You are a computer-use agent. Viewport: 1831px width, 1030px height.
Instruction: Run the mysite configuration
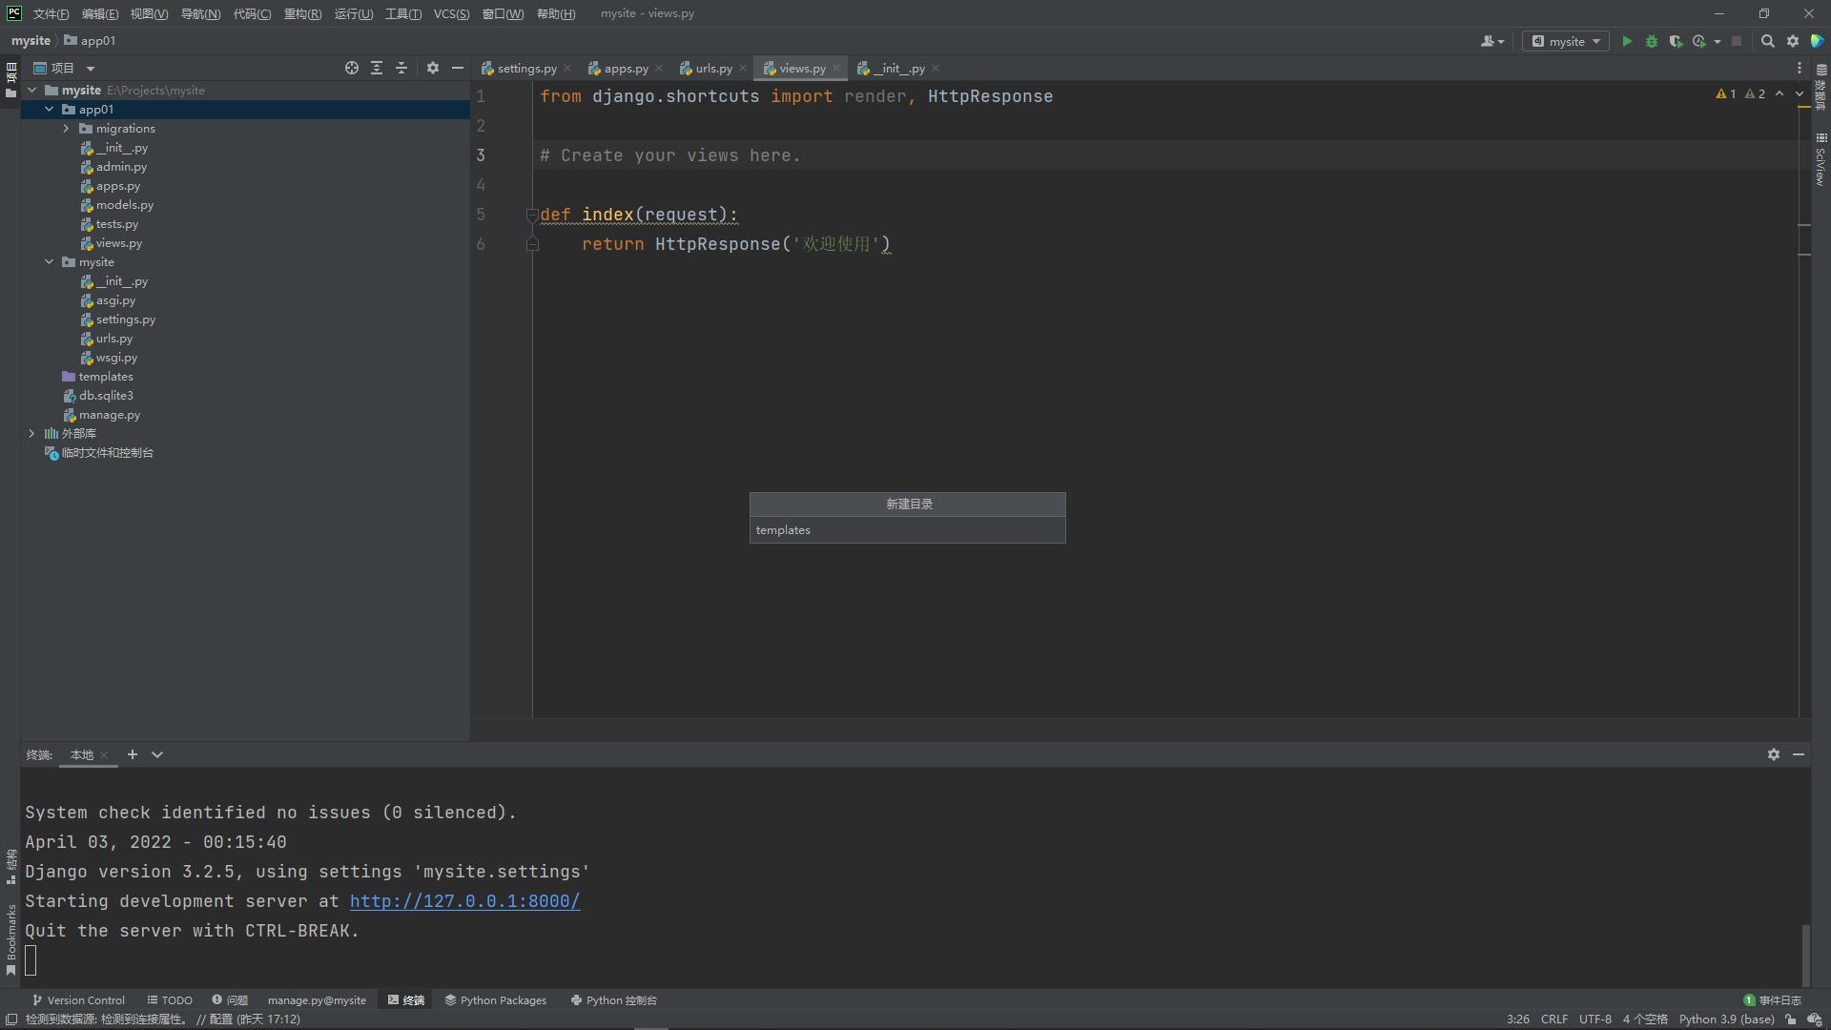pos(1627,41)
